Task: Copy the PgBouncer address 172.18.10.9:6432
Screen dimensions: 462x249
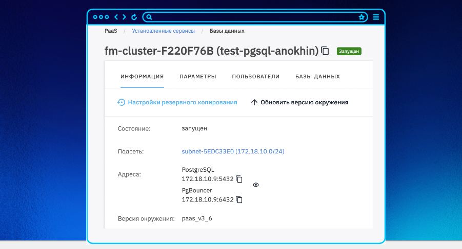Action: tap(239, 199)
